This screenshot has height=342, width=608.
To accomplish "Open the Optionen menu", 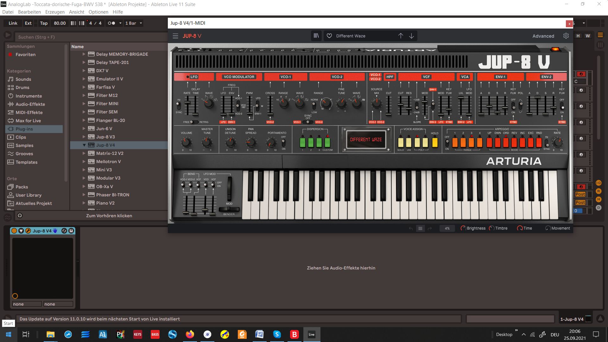I will point(98,12).
